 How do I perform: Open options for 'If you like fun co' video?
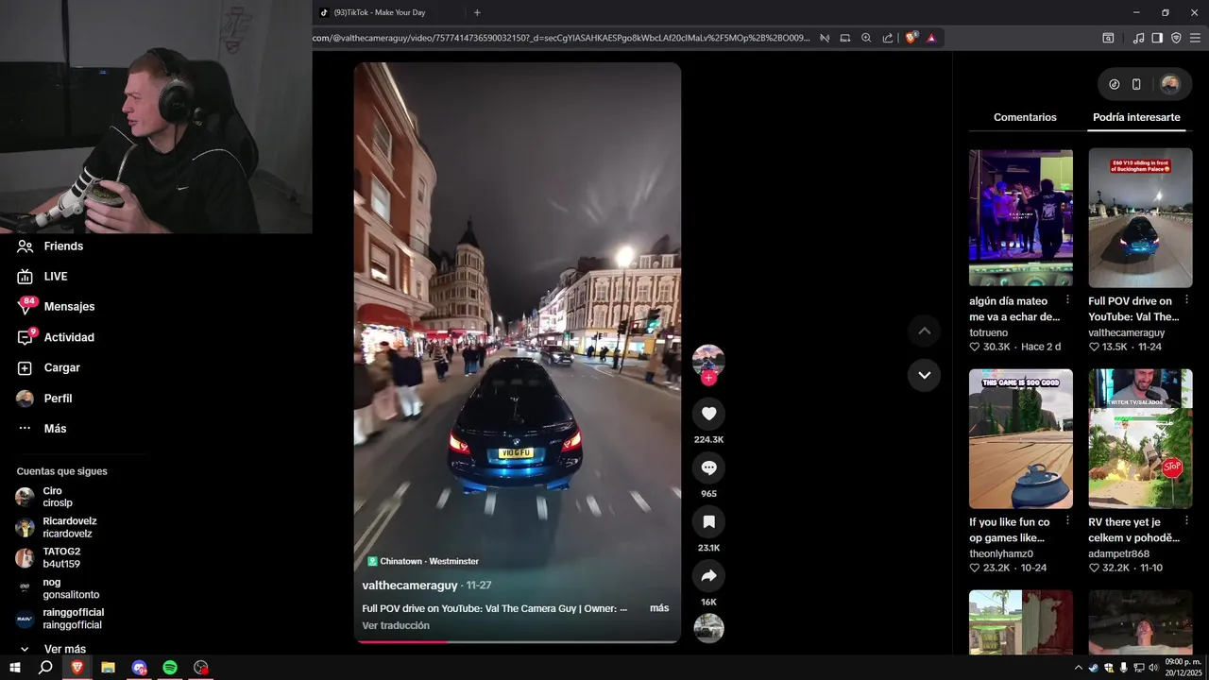pyautogui.click(x=1067, y=520)
